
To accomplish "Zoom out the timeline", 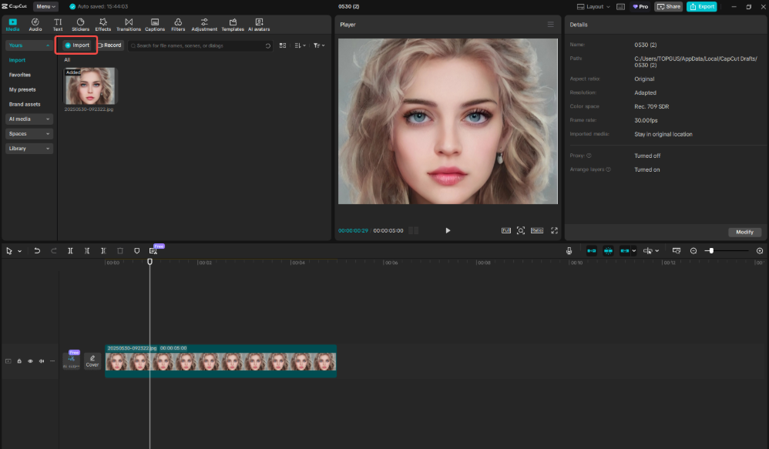I will click(x=693, y=251).
